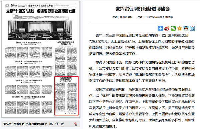
Task: Open the blue plus more-sharing icon
Action: click(x=160, y=28)
